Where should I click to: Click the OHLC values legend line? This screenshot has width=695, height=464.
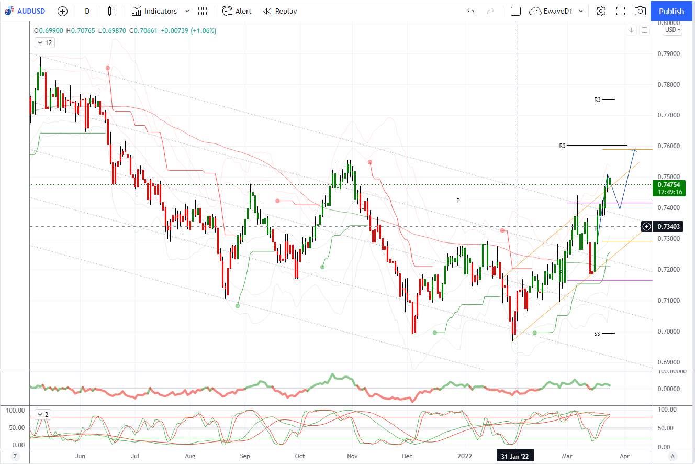[125, 31]
